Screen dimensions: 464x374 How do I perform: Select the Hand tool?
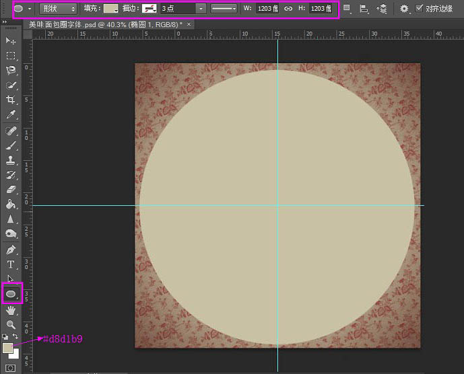point(11,311)
